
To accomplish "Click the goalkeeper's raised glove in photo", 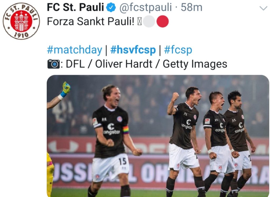I will pos(66,88).
